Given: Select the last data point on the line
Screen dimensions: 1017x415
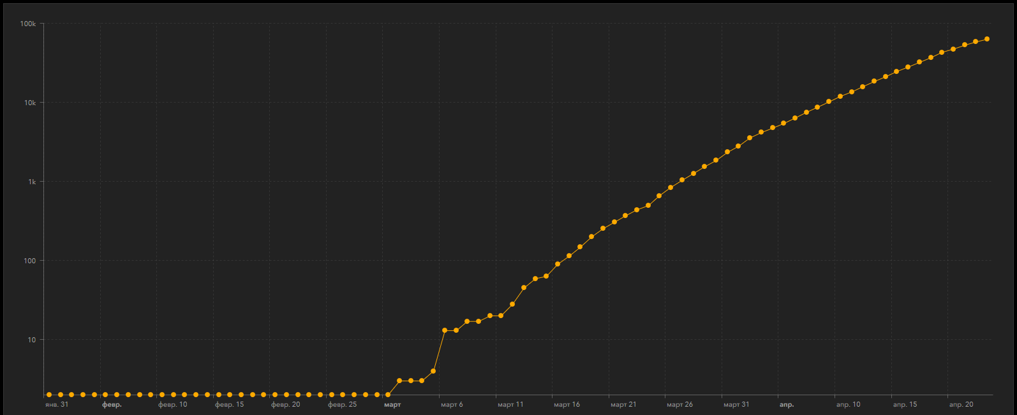Looking at the screenshot, I should 987,40.
